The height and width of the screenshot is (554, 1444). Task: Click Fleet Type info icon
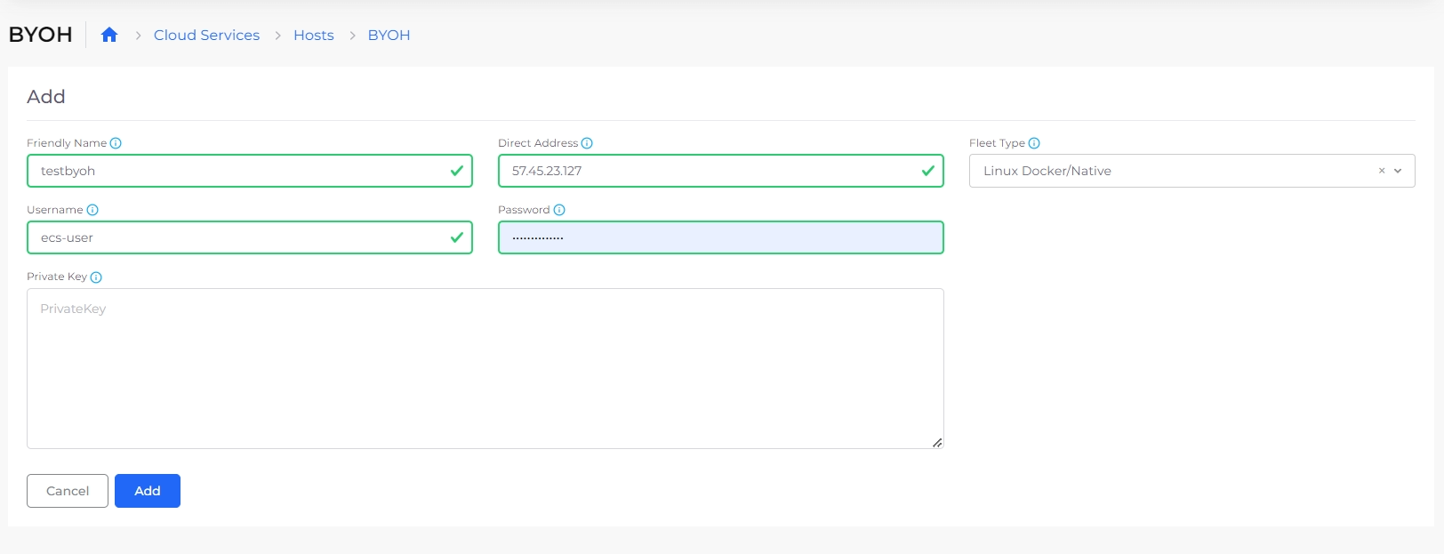[1034, 143]
